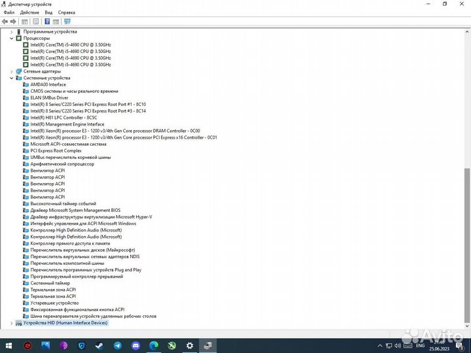
Task: Select UMBus перечислитель корневой шины
Action: (x=70, y=158)
